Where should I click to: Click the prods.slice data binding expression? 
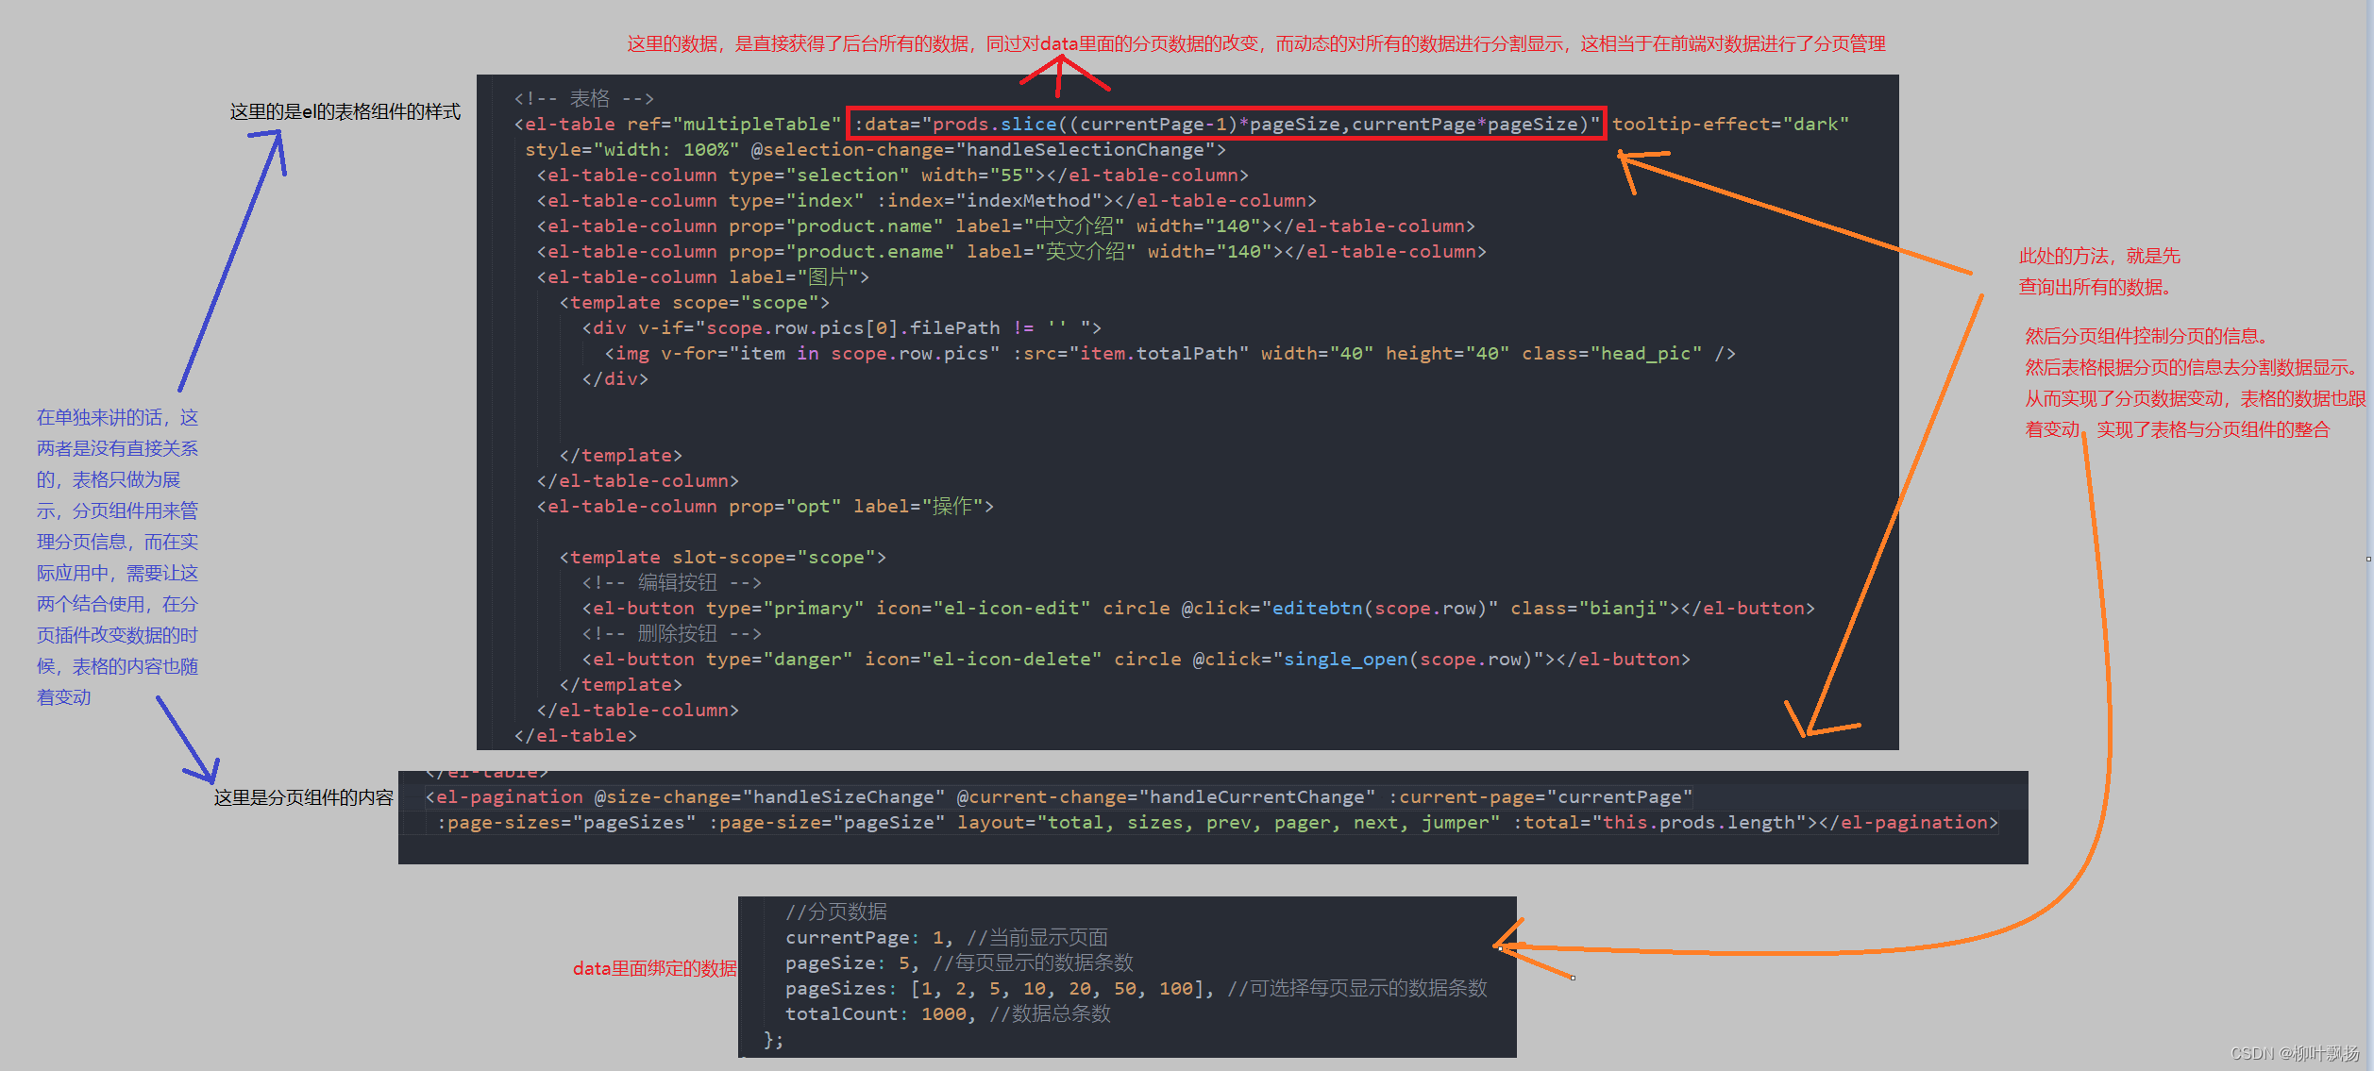tap(1226, 124)
